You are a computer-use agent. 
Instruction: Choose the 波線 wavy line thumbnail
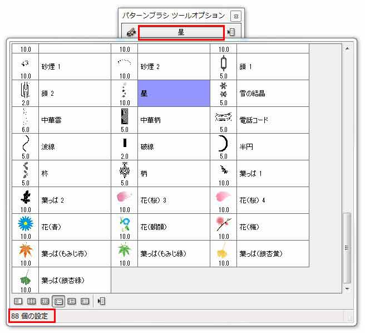(26, 143)
